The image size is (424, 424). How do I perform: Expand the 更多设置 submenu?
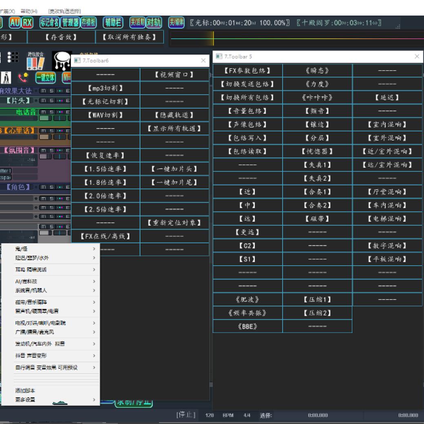[x=51, y=400]
